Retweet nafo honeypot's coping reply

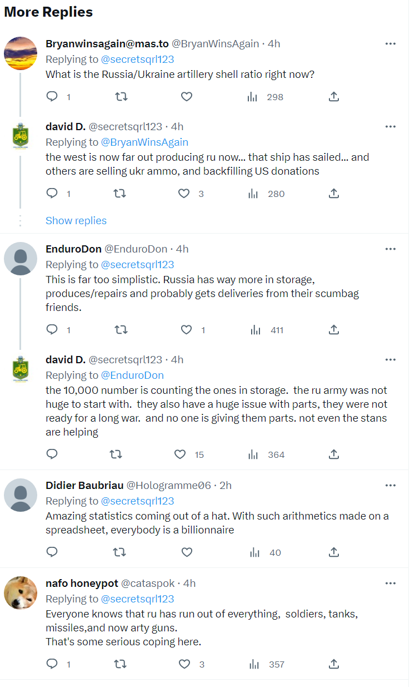[x=119, y=664]
